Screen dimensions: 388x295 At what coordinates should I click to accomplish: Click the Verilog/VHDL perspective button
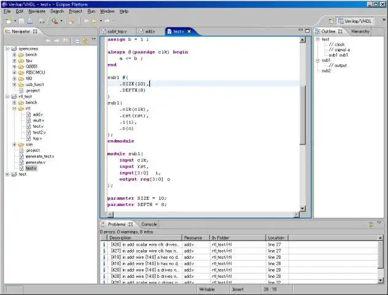click(356, 21)
